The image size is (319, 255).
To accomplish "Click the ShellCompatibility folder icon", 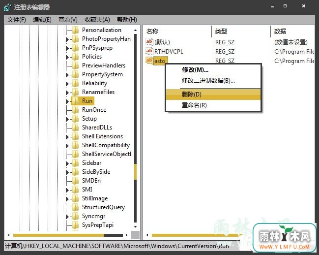I will (76, 145).
